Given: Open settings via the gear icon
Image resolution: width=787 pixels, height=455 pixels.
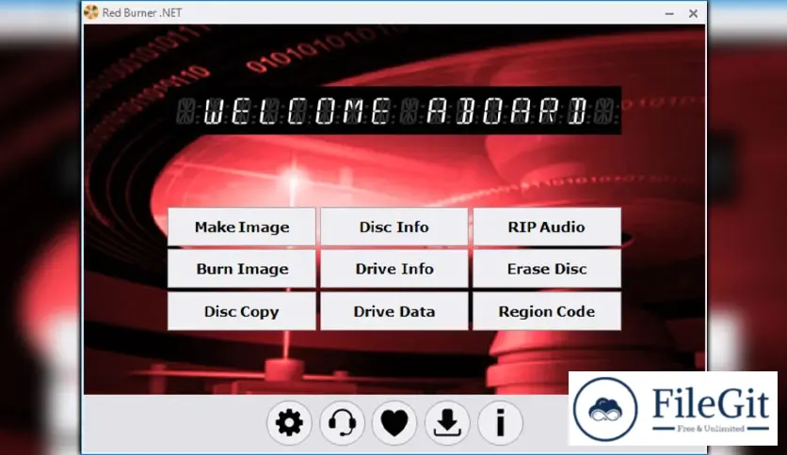Looking at the screenshot, I should pos(289,423).
